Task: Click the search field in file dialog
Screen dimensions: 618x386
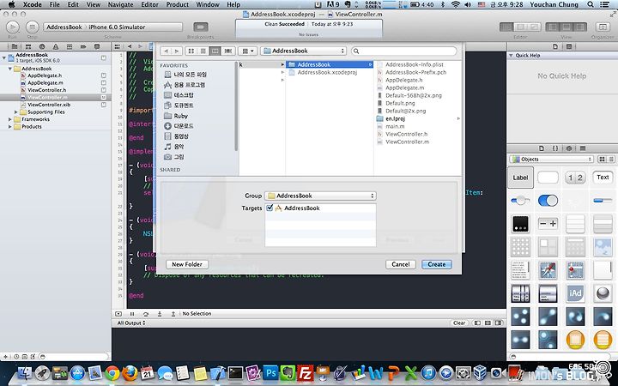Action: (404, 51)
